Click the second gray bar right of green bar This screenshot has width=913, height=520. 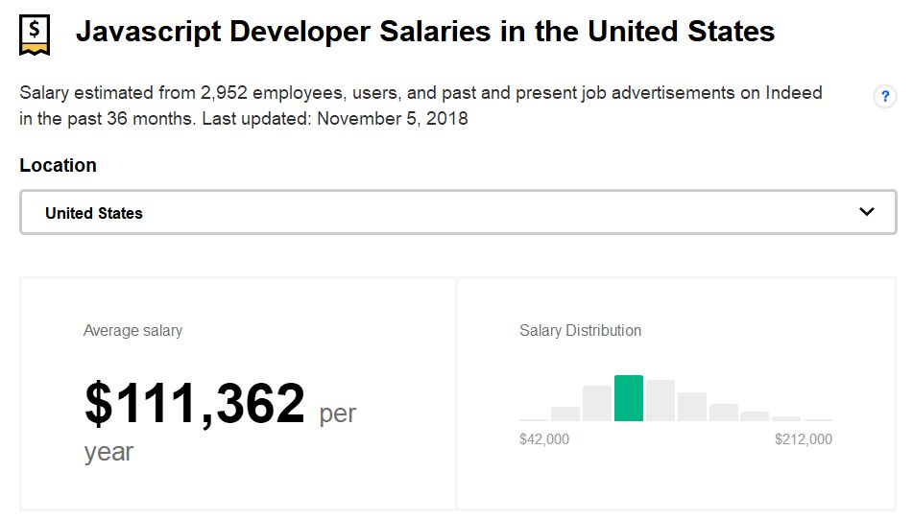click(691, 407)
